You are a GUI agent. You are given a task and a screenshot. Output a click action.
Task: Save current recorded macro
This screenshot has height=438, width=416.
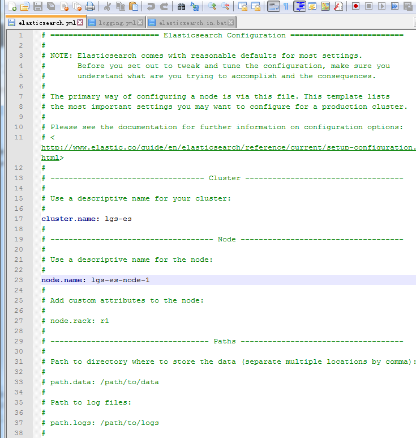(408, 6)
